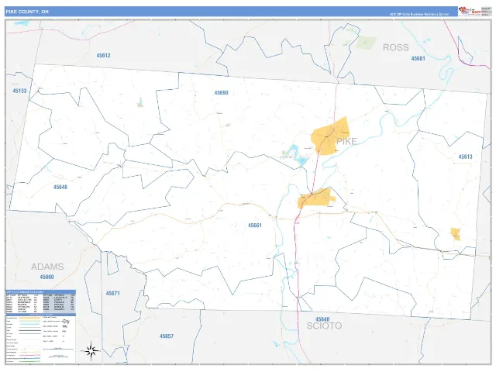Select ZIP code label 45660
Image resolution: width=496 pixels, height=372 pixels.
(x=46, y=277)
